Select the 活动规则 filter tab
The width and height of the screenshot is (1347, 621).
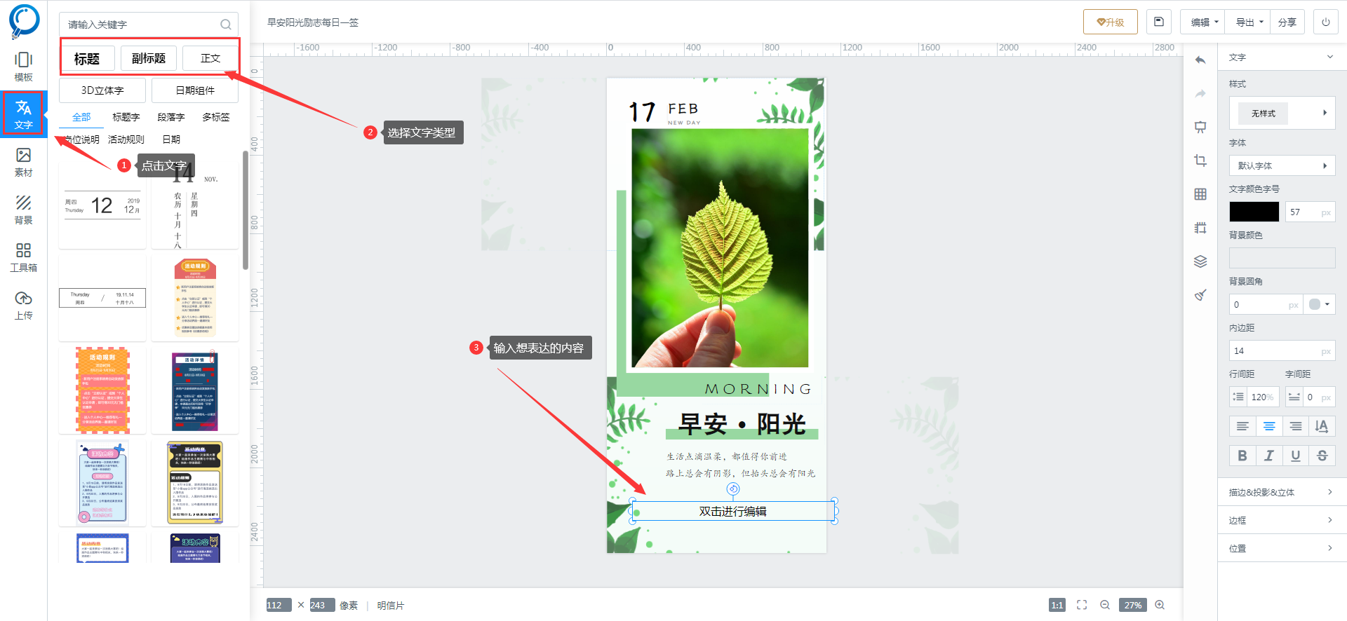point(126,139)
